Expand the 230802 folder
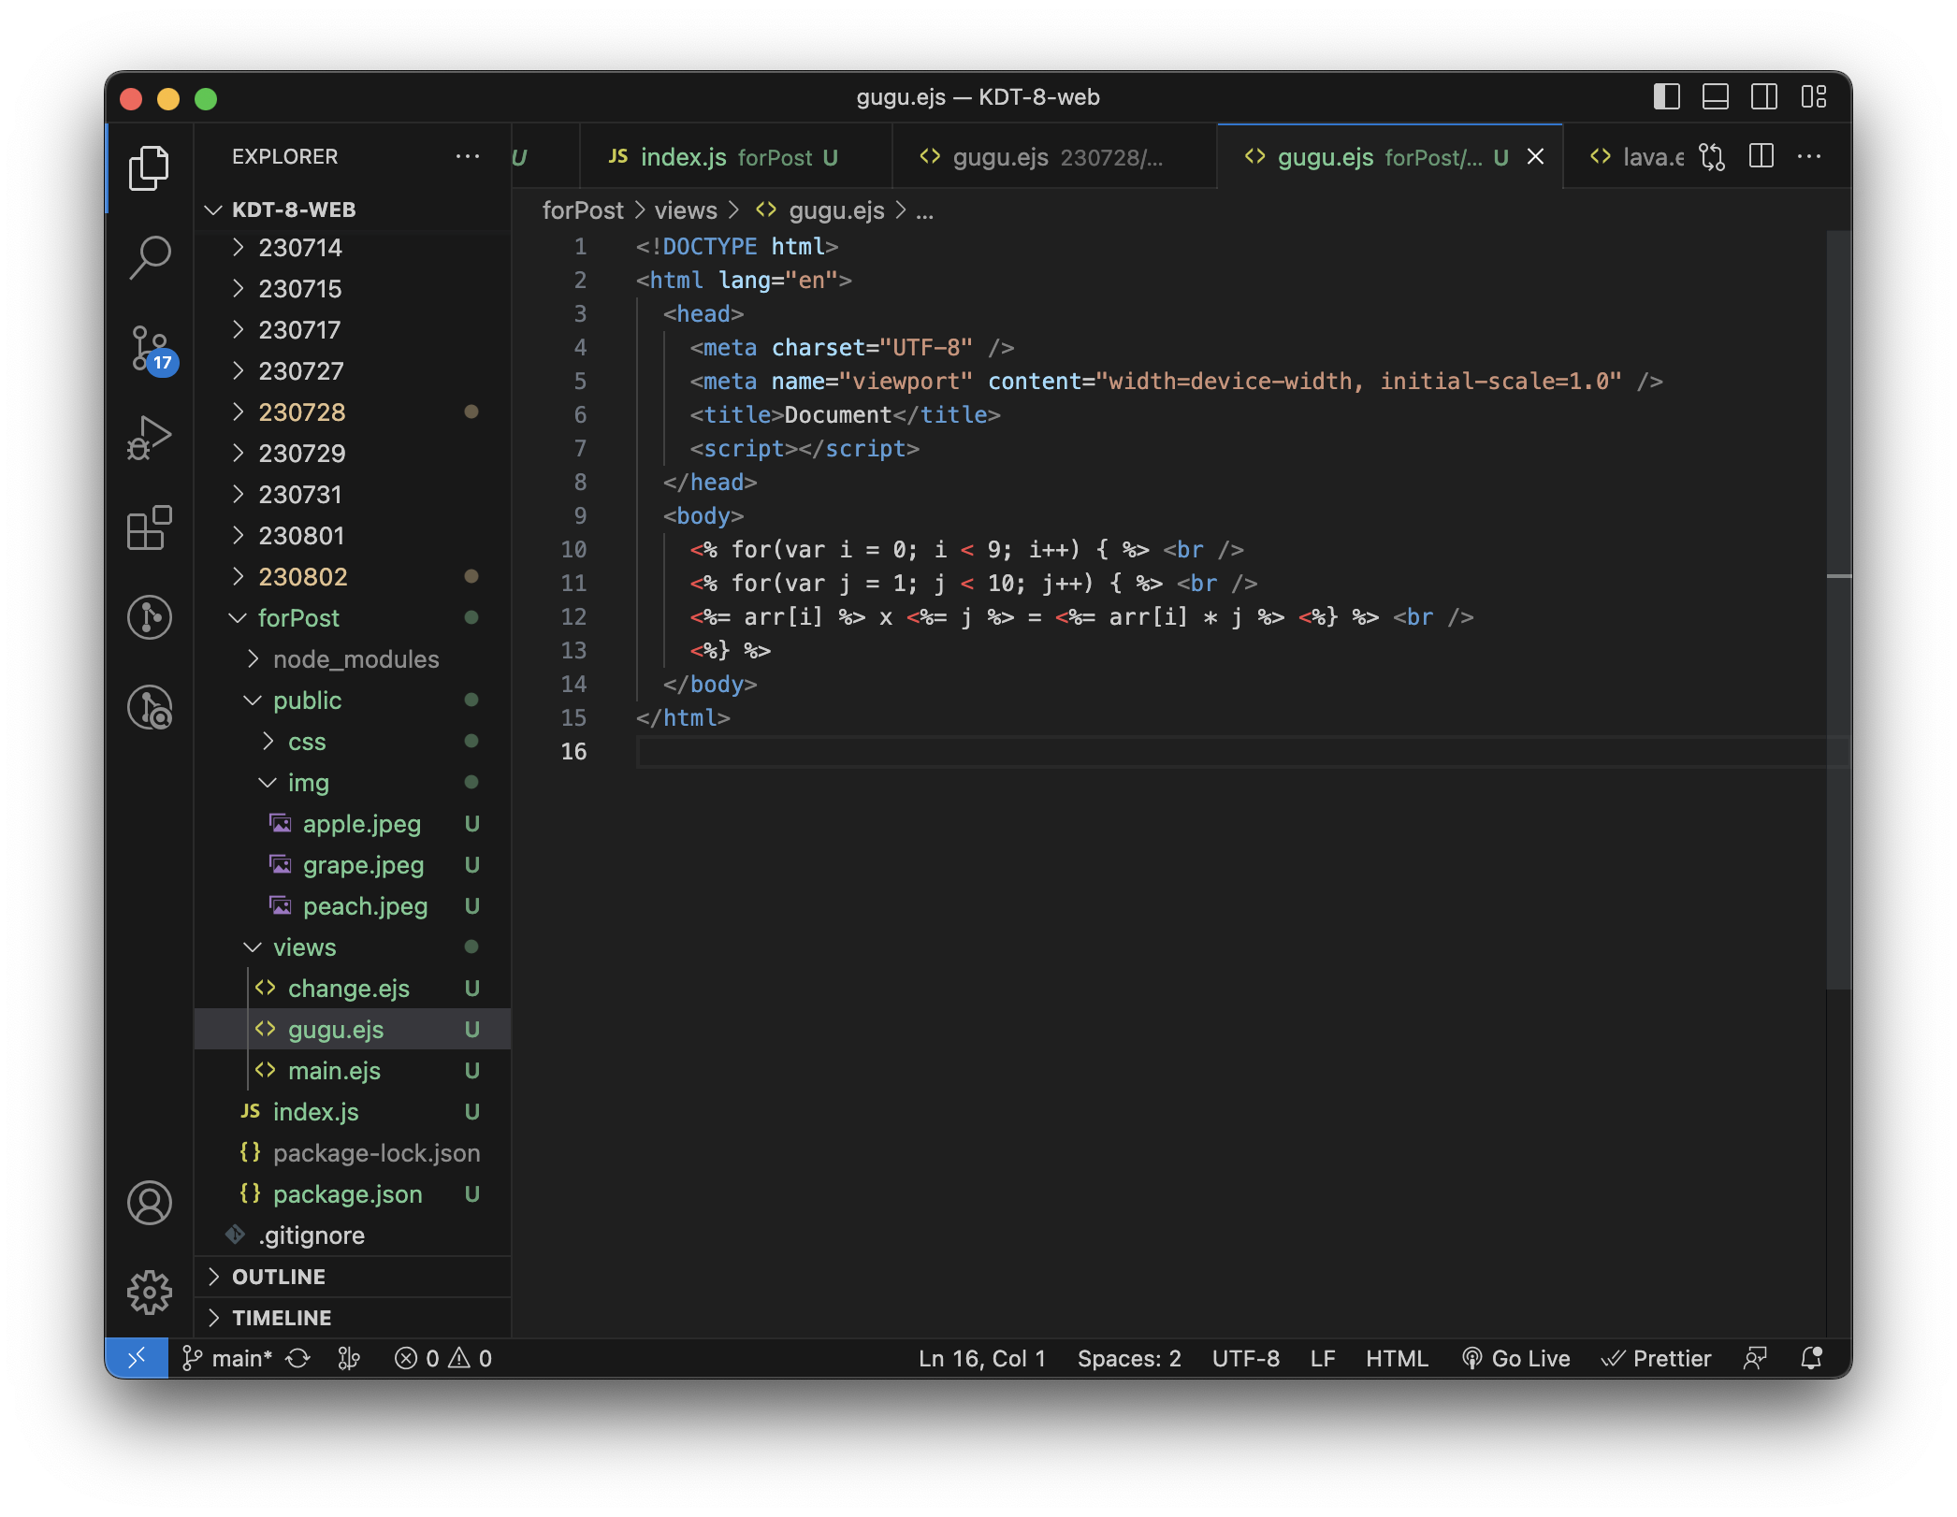This screenshot has height=1517, width=1957. (x=353, y=577)
